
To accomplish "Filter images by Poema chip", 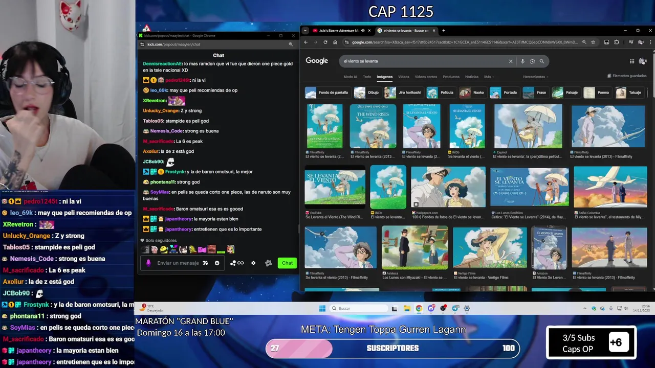I will [x=598, y=93].
